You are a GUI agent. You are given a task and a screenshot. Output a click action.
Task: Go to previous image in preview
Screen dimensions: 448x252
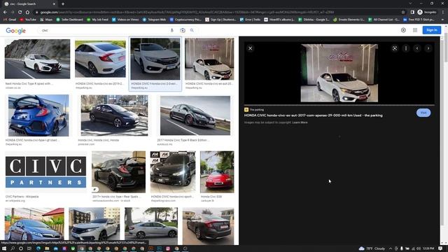(417, 48)
